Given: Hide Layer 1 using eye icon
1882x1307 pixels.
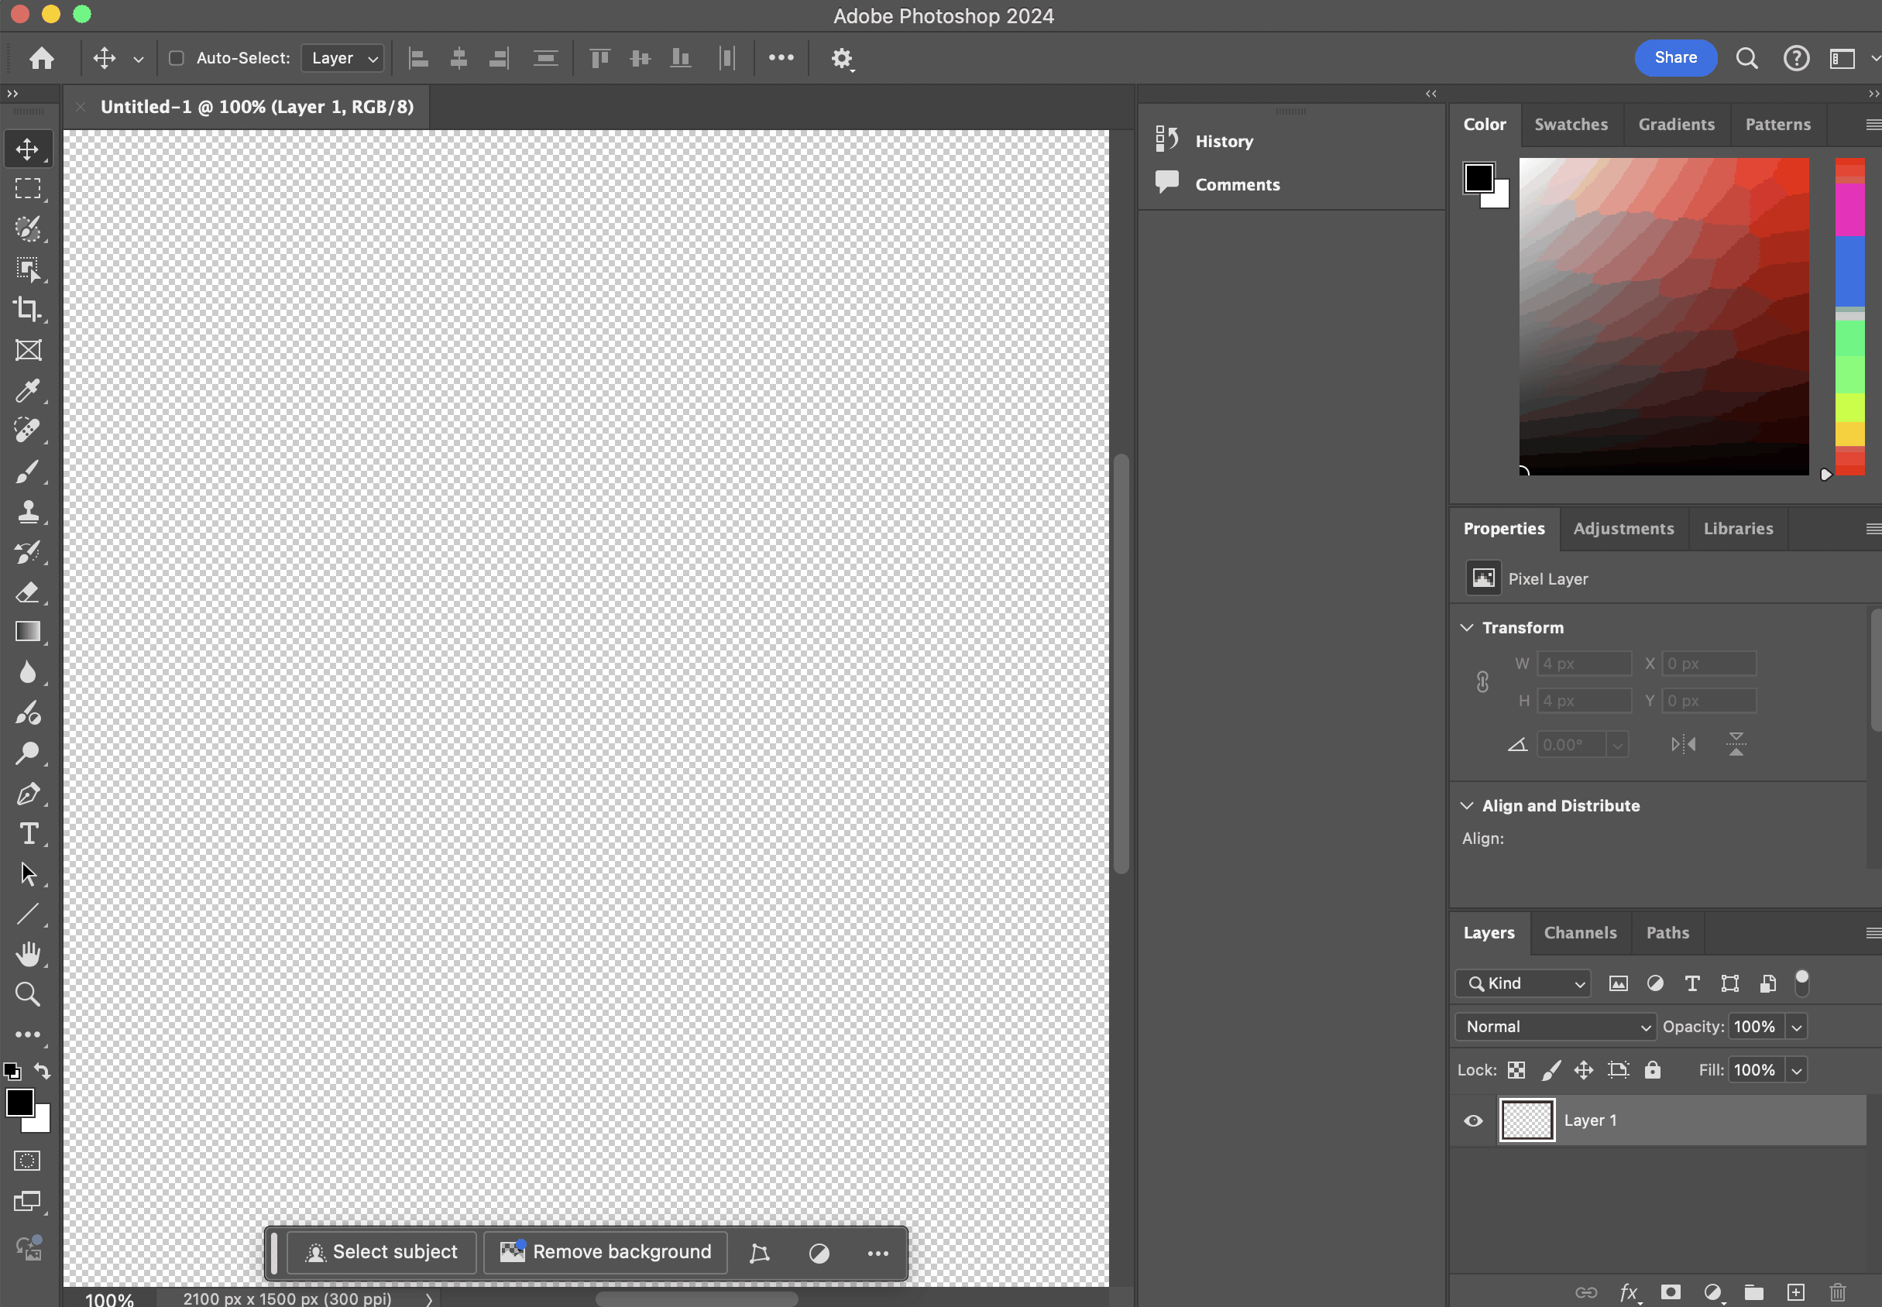Looking at the screenshot, I should click(x=1472, y=1120).
